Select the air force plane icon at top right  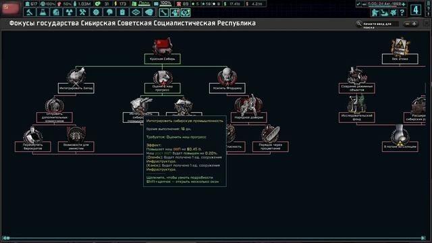point(394,12)
